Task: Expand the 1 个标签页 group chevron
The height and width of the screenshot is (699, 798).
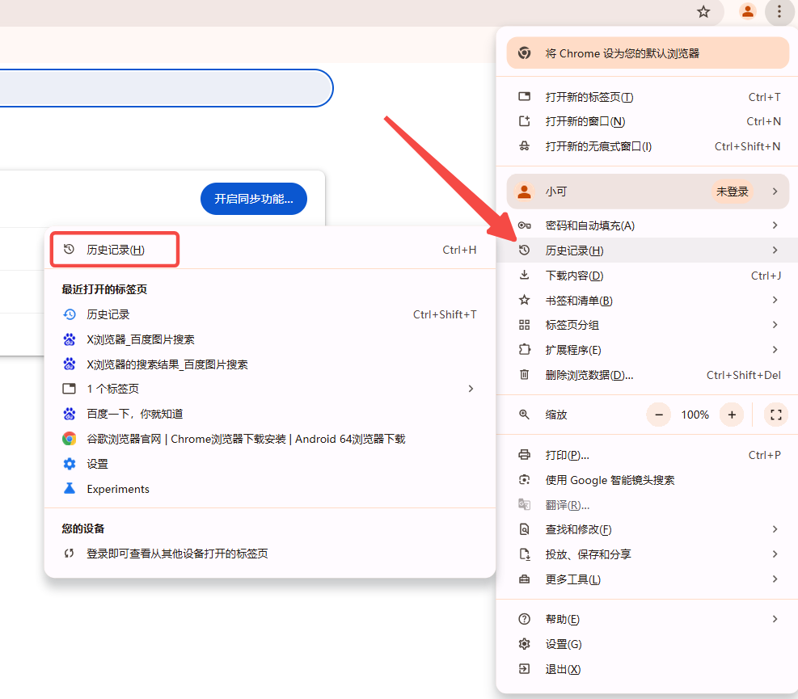Action: coord(471,389)
